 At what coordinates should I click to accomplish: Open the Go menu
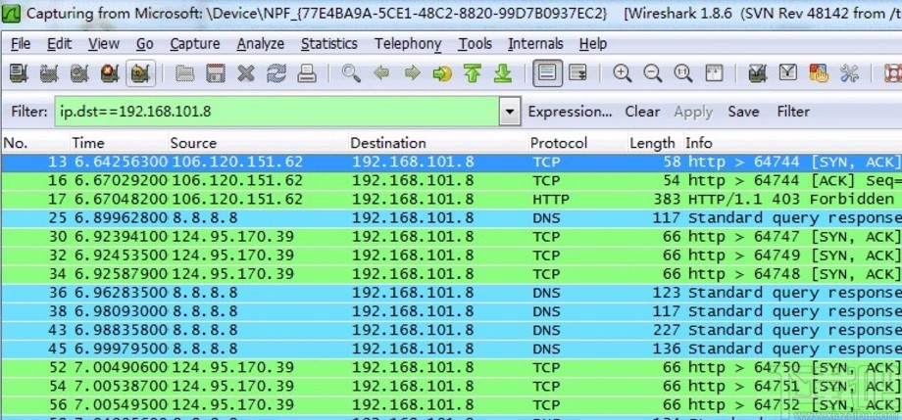[x=145, y=44]
